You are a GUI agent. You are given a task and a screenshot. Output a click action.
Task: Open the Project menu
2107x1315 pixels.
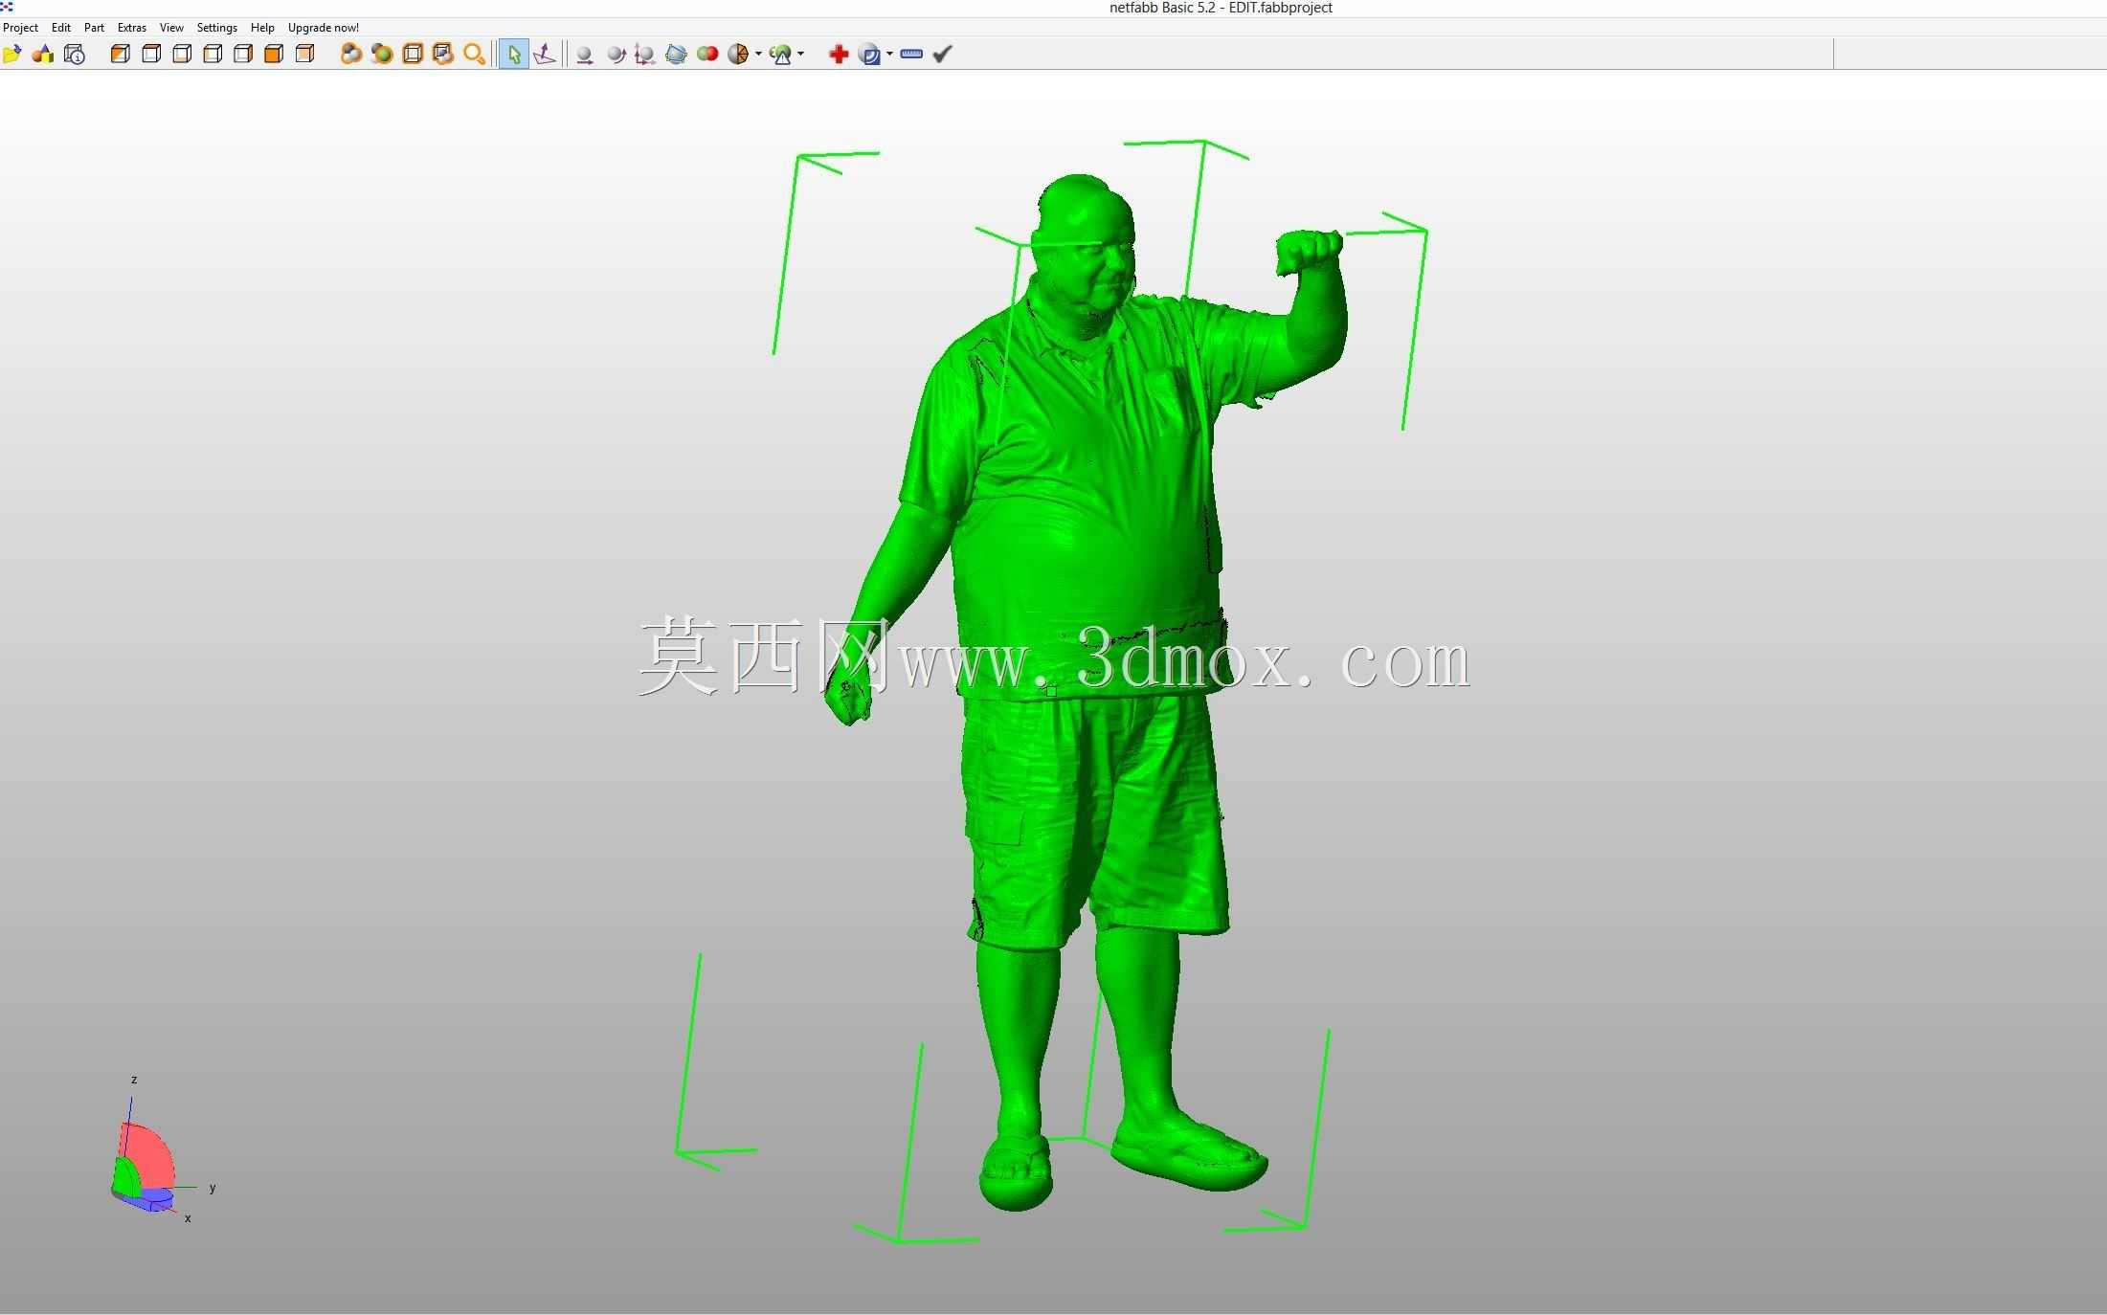(x=21, y=28)
